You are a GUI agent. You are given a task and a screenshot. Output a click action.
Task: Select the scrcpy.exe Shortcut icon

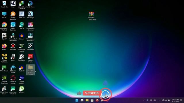[13, 90]
